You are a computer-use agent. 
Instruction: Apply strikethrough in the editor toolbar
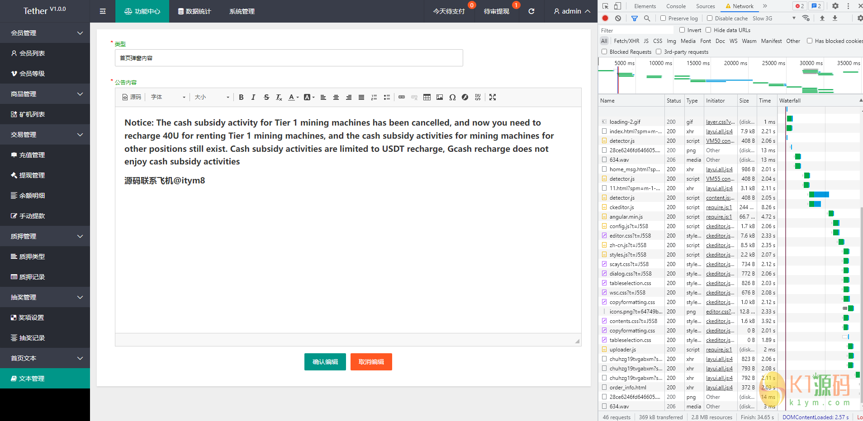pos(266,97)
